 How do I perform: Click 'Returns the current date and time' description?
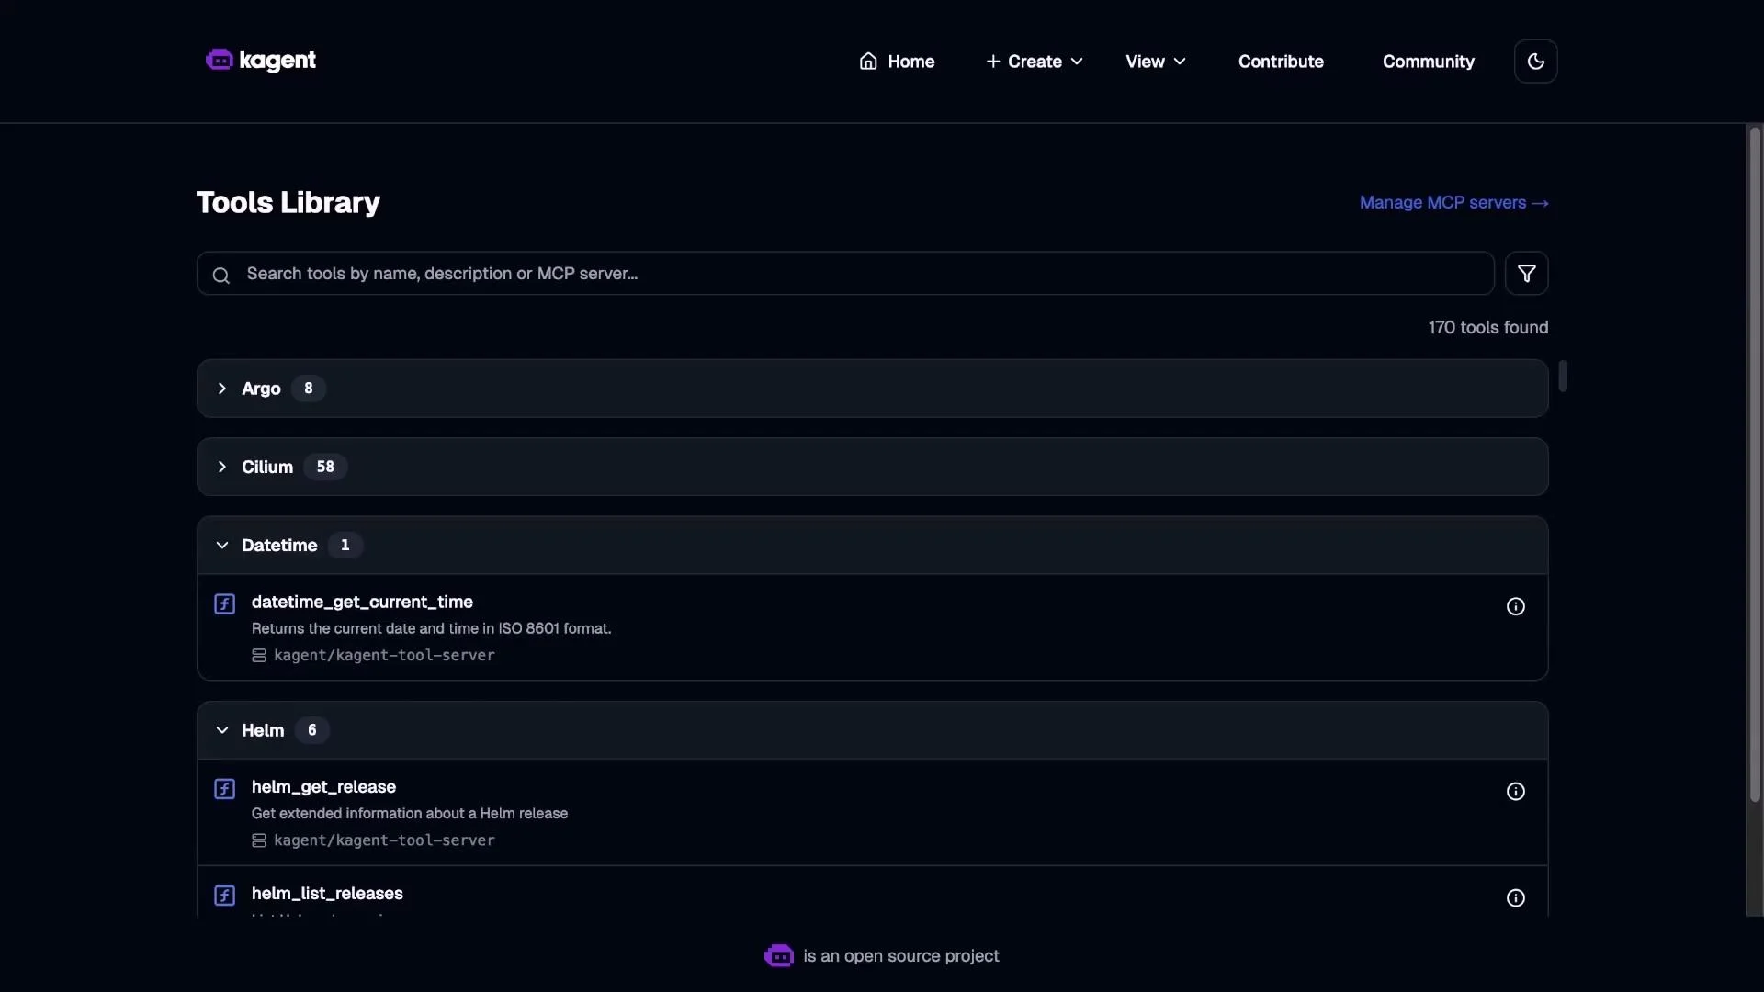[431, 629]
